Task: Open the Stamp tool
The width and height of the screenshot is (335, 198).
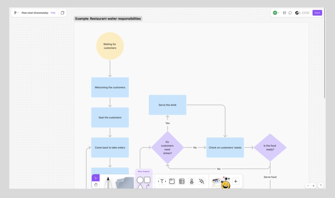Action: pyautogui.click(x=191, y=181)
